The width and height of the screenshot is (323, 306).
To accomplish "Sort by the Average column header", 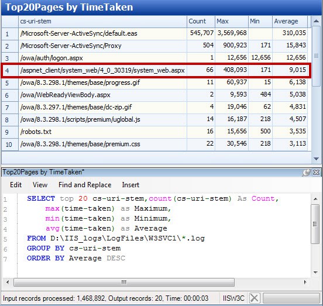I will click(290, 21).
